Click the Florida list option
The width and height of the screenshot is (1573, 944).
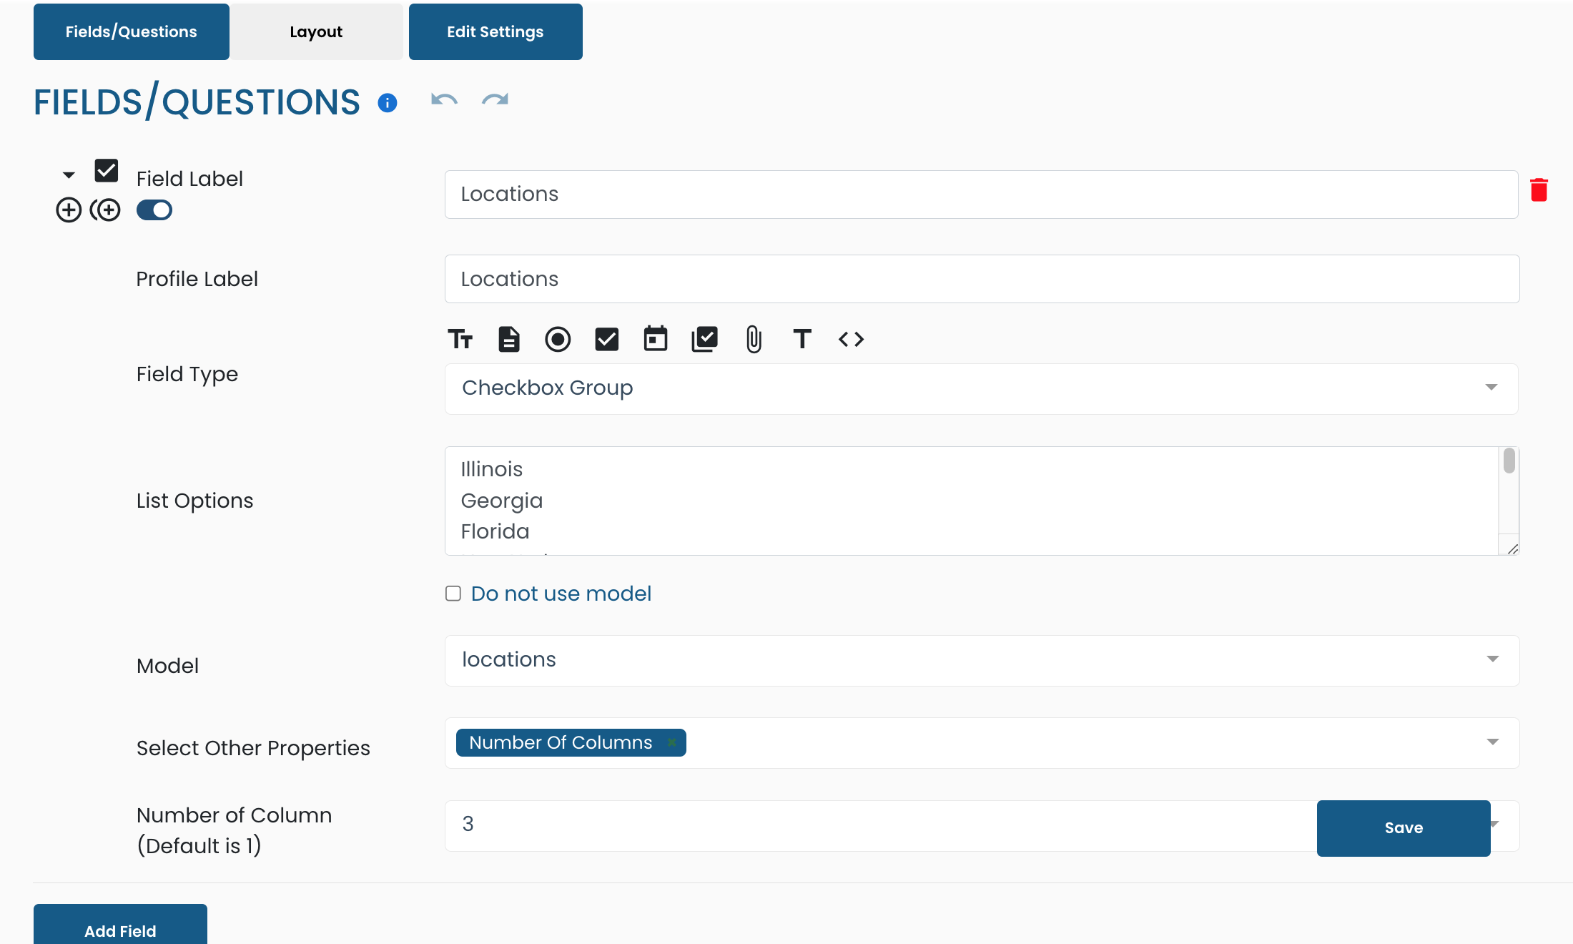coord(495,531)
